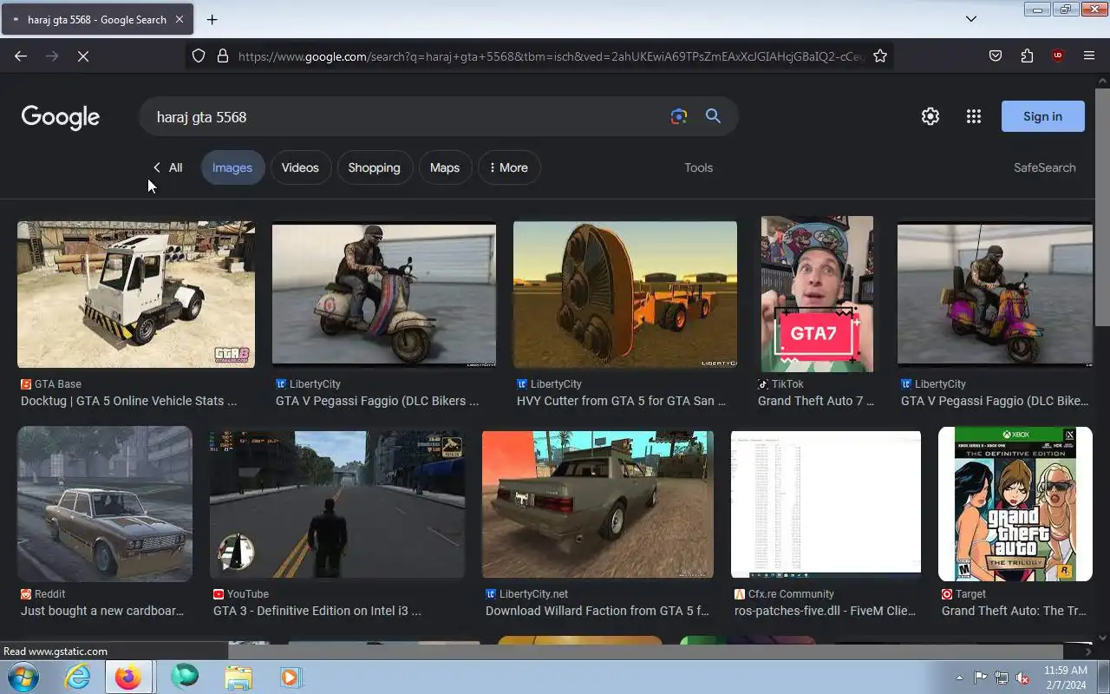Show hidden tray icons arrow
This screenshot has height=694, width=1110.
(x=959, y=678)
